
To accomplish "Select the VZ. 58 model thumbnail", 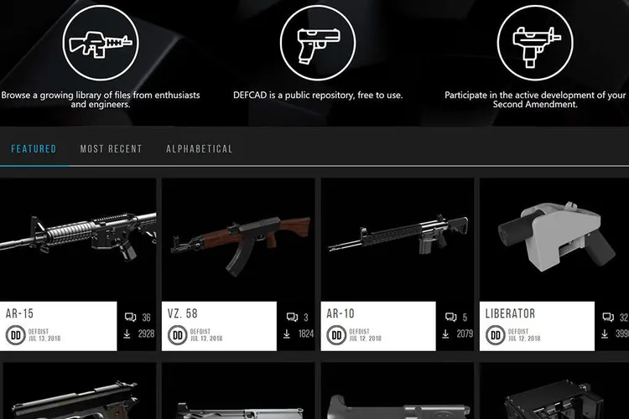I will coord(238,240).
